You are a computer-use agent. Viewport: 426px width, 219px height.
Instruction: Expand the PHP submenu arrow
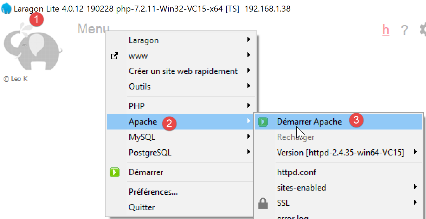pyautogui.click(x=248, y=105)
